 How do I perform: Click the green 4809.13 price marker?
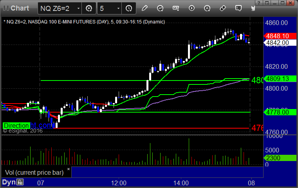pyautogui.click(x=280, y=79)
